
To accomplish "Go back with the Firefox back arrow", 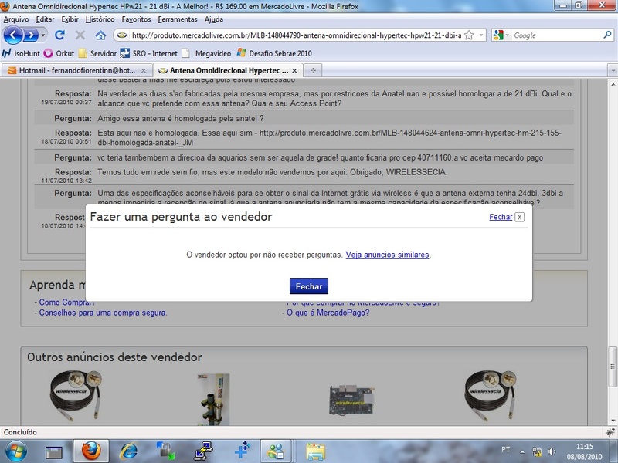I will tap(13, 35).
